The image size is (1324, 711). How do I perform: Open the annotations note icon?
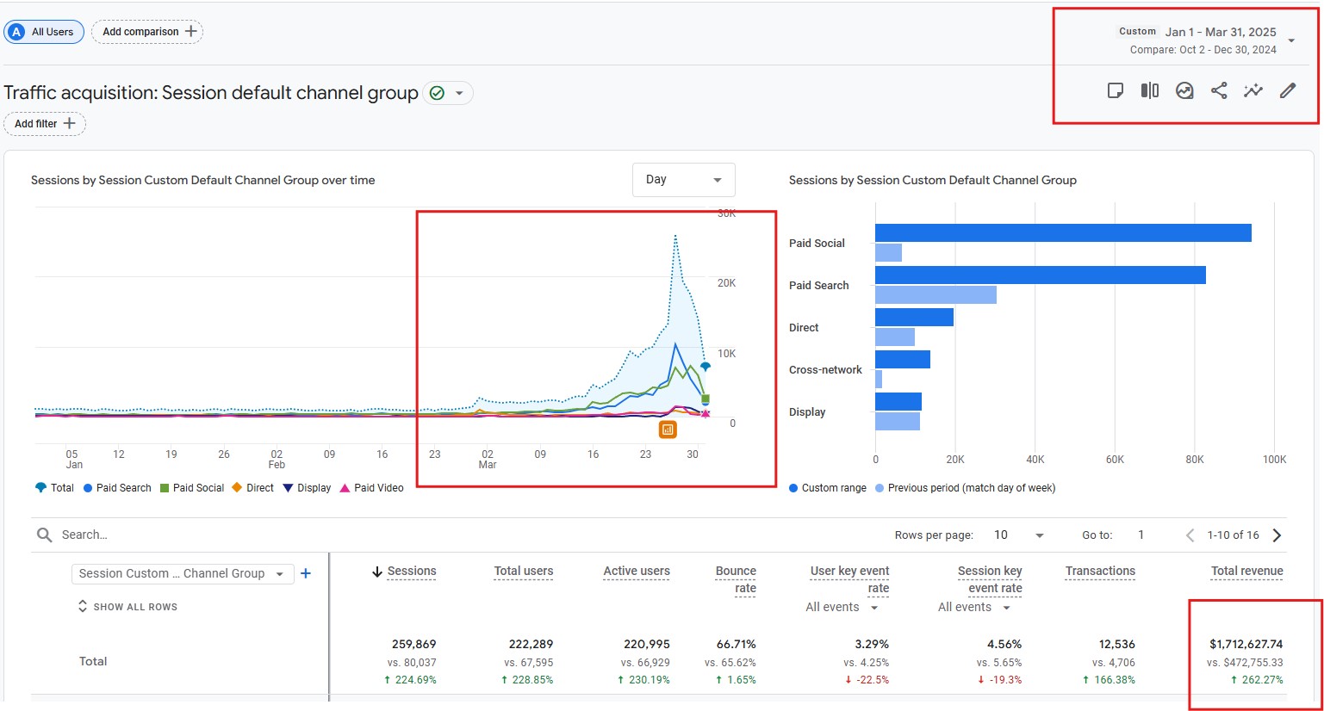pyautogui.click(x=1115, y=90)
